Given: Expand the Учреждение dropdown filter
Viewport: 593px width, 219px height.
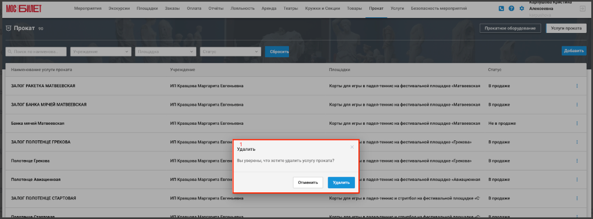Looking at the screenshot, I should click(x=101, y=52).
